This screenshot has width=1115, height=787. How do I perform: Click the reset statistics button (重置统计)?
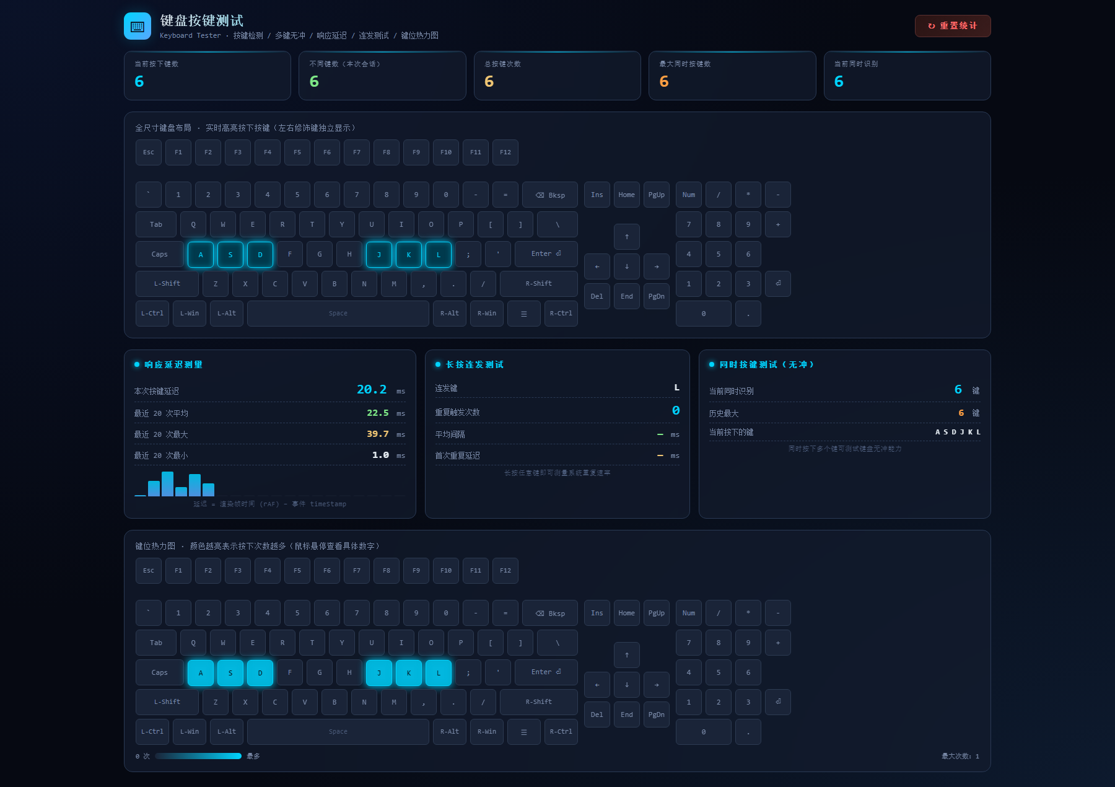point(952,26)
